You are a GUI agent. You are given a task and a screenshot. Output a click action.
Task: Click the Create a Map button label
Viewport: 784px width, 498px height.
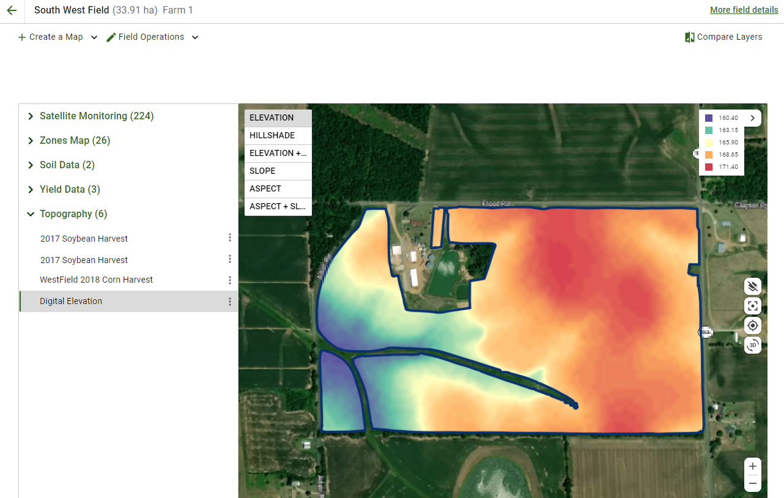56,37
